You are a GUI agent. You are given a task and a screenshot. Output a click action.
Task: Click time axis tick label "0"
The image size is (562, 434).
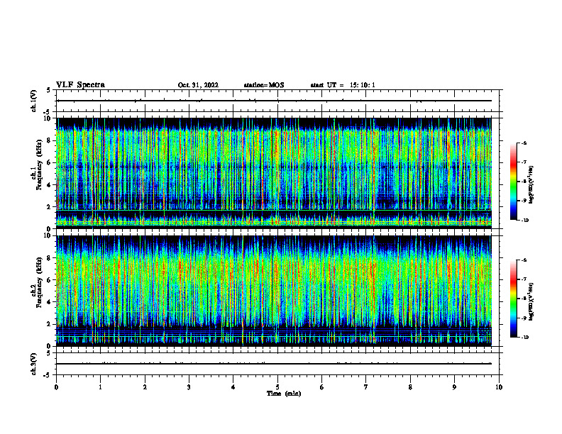(x=56, y=387)
